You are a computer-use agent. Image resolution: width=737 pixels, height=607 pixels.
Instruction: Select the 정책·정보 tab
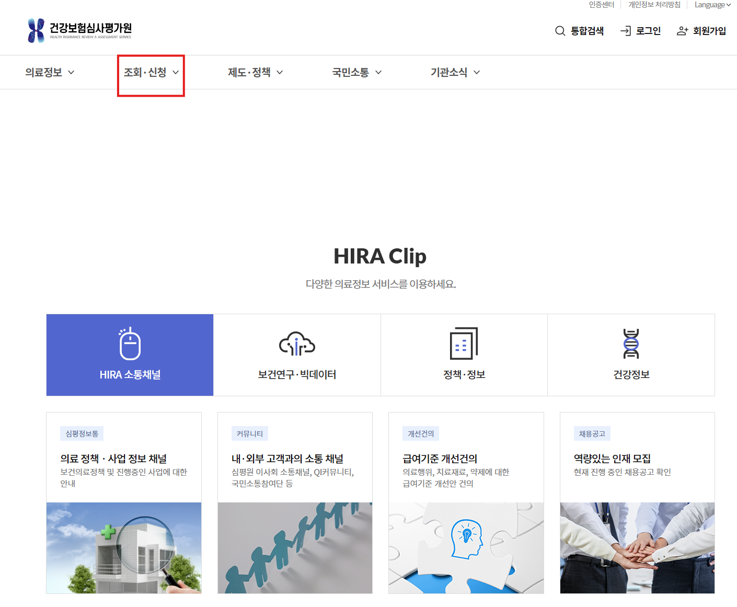coord(464,355)
